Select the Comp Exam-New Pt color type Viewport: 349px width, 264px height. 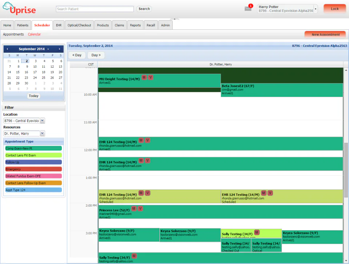(33, 148)
